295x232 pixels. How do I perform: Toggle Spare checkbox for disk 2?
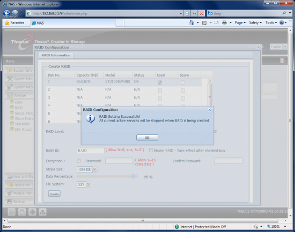(x=183, y=91)
